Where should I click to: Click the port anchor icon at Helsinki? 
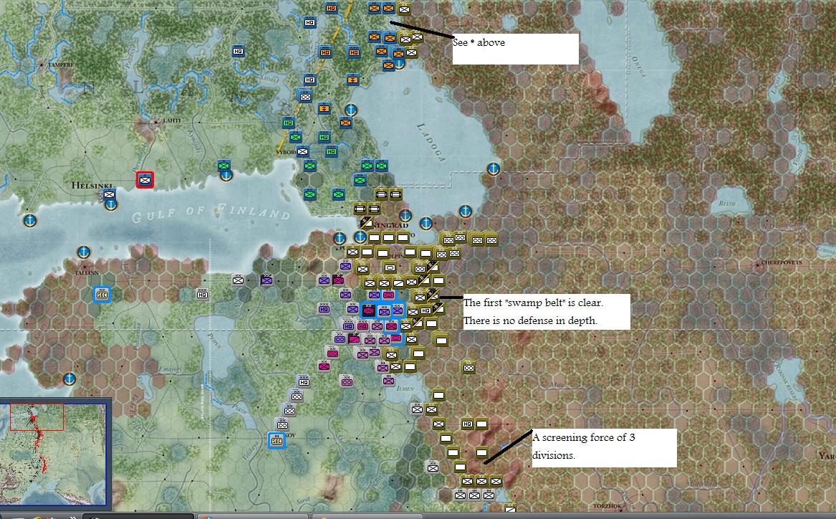point(111,205)
